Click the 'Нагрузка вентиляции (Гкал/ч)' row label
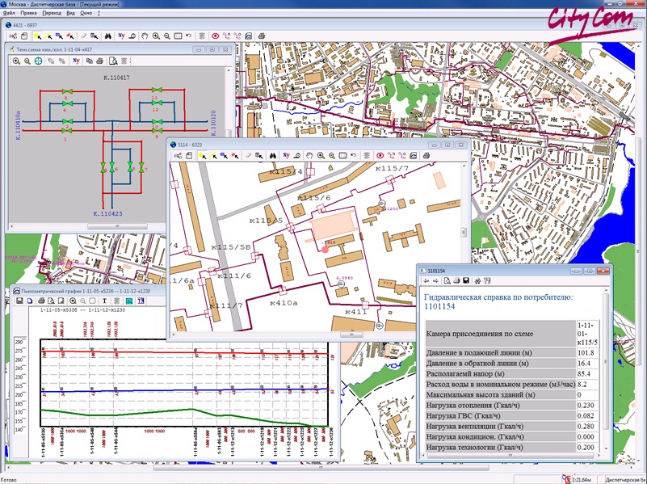This screenshot has height=484, width=647. [475, 427]
